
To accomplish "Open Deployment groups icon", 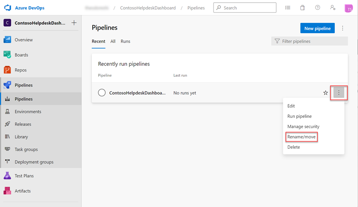I will click(8, 162).
